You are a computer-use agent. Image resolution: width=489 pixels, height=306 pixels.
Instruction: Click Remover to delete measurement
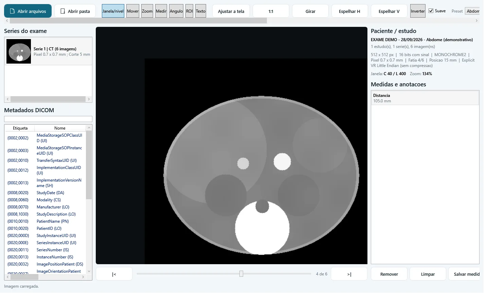[x=389, y=274]
